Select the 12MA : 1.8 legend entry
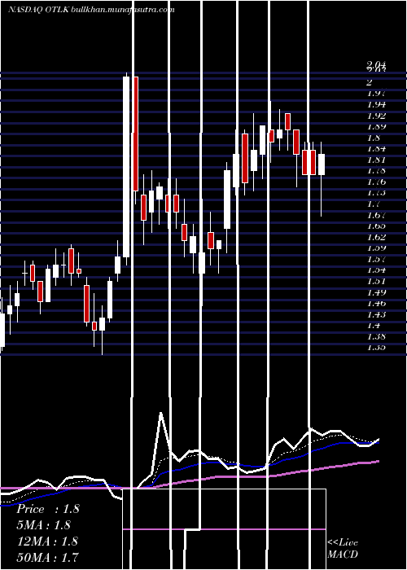This screenshot has height=570, width=407. (x=47, y=541)
